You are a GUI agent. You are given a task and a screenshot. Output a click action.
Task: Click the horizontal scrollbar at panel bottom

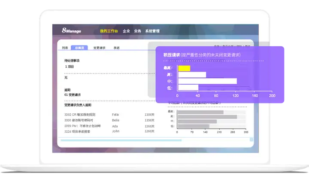click(x=121, y=140)
